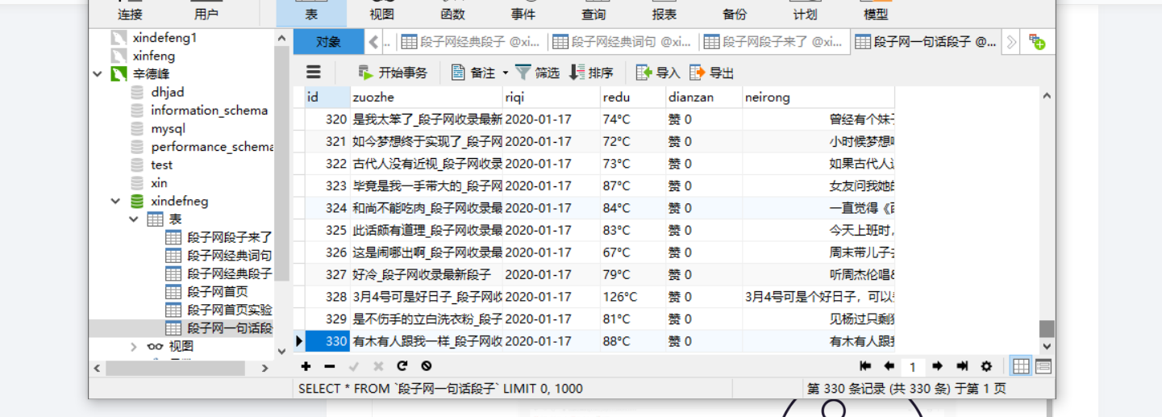Open the 报表 toolbar section
The image size is (1162, 417).
[x=664, y=11]
